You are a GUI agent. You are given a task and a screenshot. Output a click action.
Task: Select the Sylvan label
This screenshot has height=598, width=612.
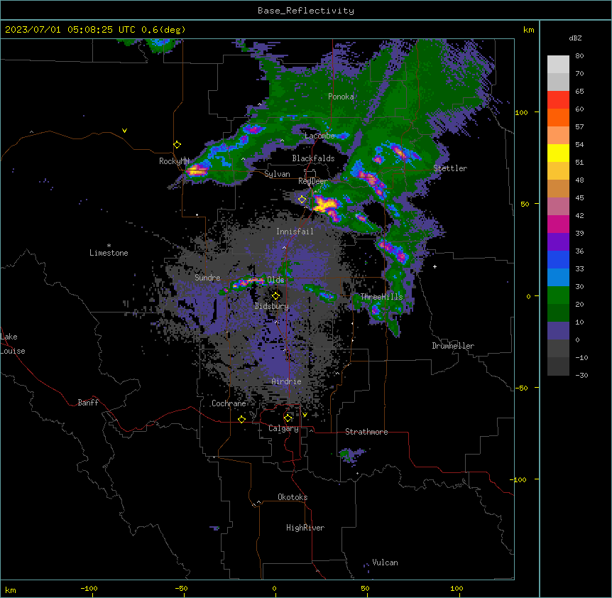pos(277,174)
